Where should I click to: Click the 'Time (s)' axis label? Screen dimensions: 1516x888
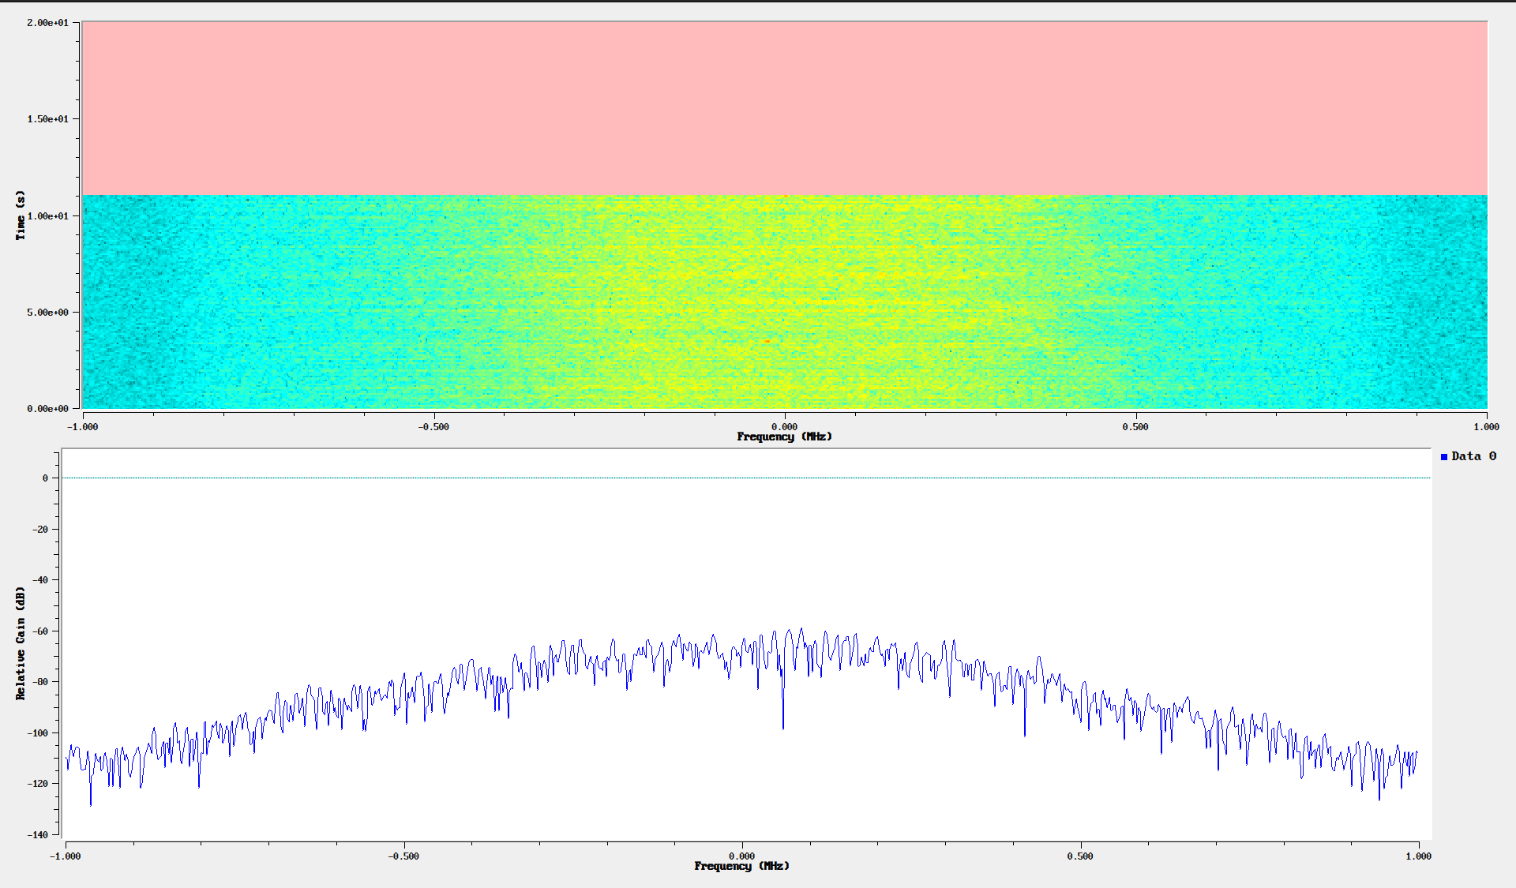click(21, 215)
